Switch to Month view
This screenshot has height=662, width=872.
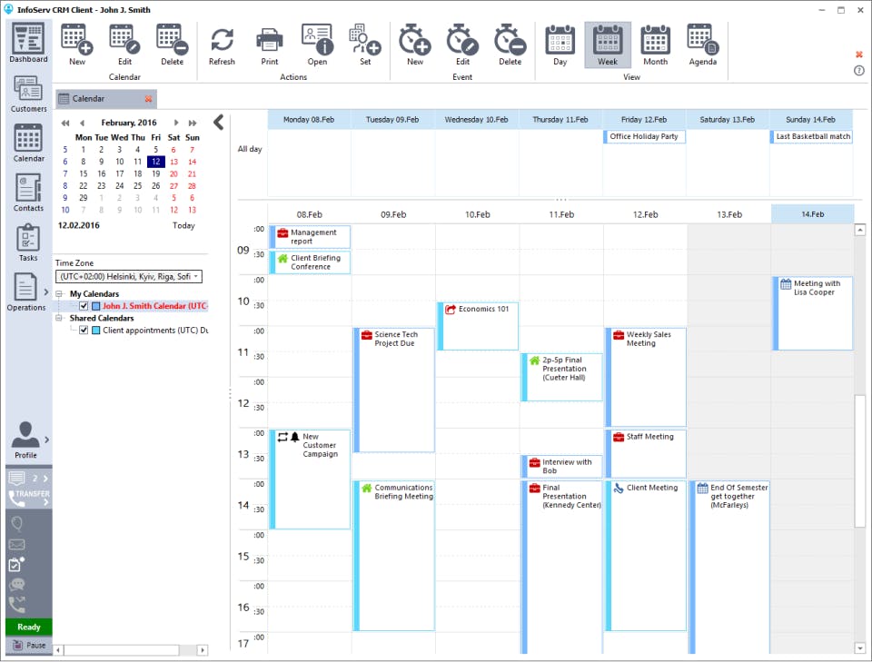point(655,44)
